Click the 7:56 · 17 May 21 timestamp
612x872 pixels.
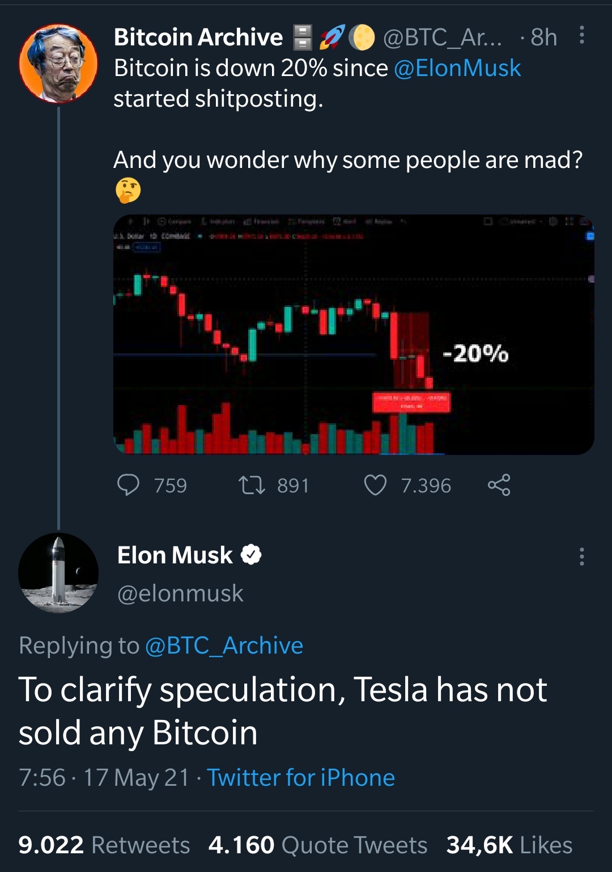pyautogui.click(x=104, y=778)
